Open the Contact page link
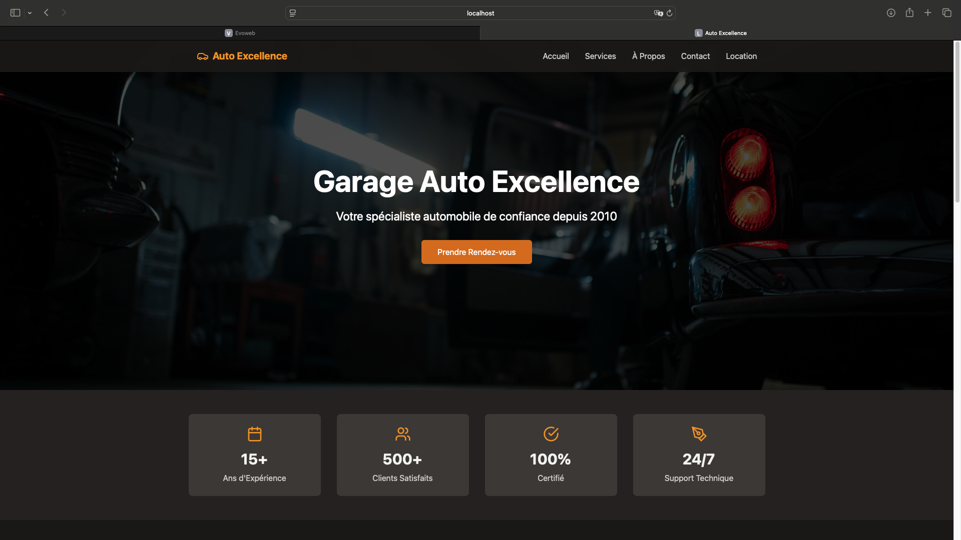Viewport: 961px width, 540px height. click(695, 56)
